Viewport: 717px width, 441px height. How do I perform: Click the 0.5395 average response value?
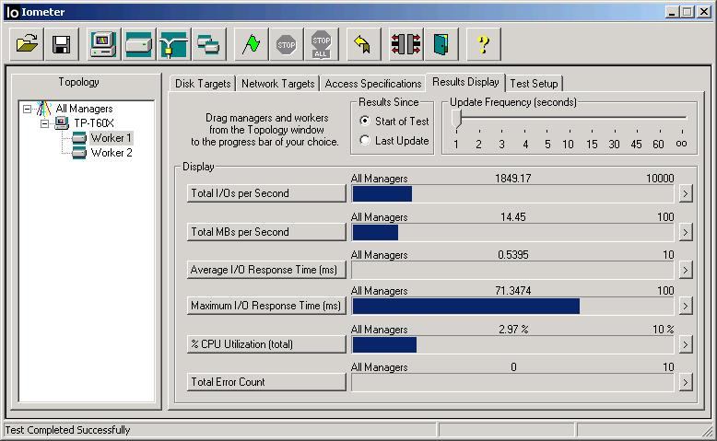tap(513, 254)
